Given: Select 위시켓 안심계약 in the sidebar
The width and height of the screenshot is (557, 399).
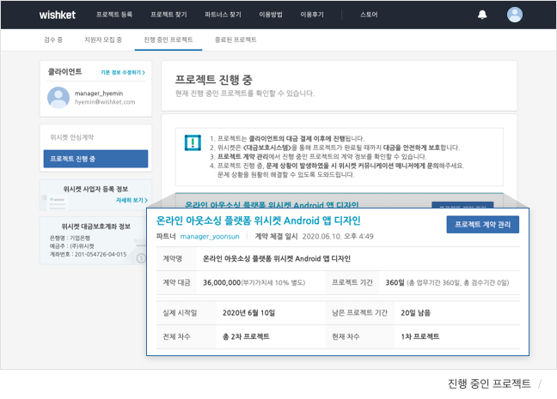Looking at the screenshot, I should 72,136.
